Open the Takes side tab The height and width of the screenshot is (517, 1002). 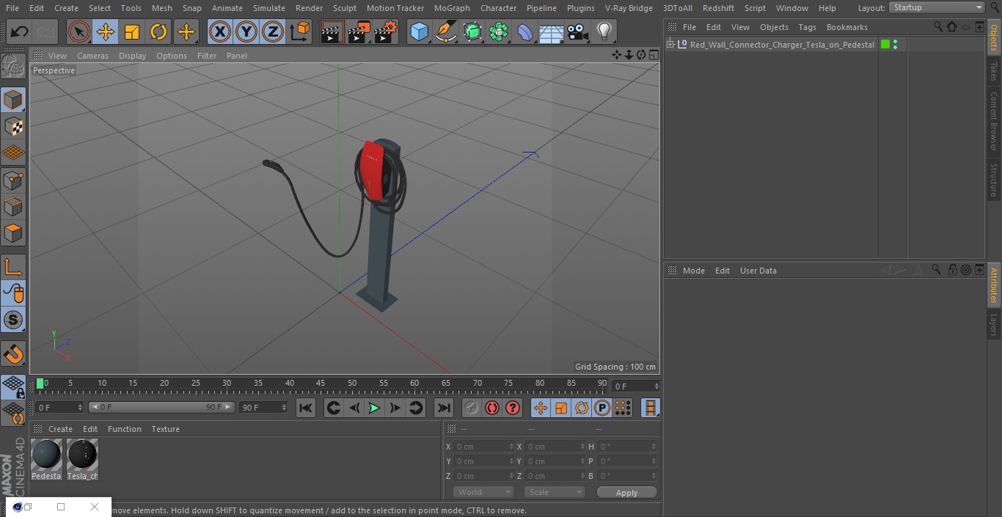pos(994,71)
